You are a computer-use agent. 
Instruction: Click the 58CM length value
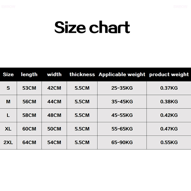pos(29,115)
